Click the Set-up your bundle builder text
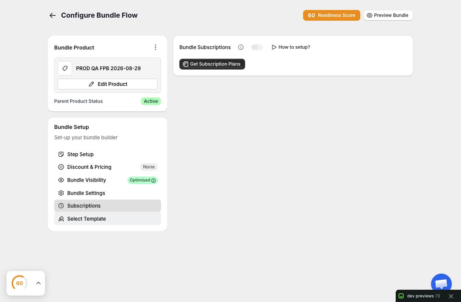Image resolution: width=461 pixels, height=302 pixels. (86, 137)
